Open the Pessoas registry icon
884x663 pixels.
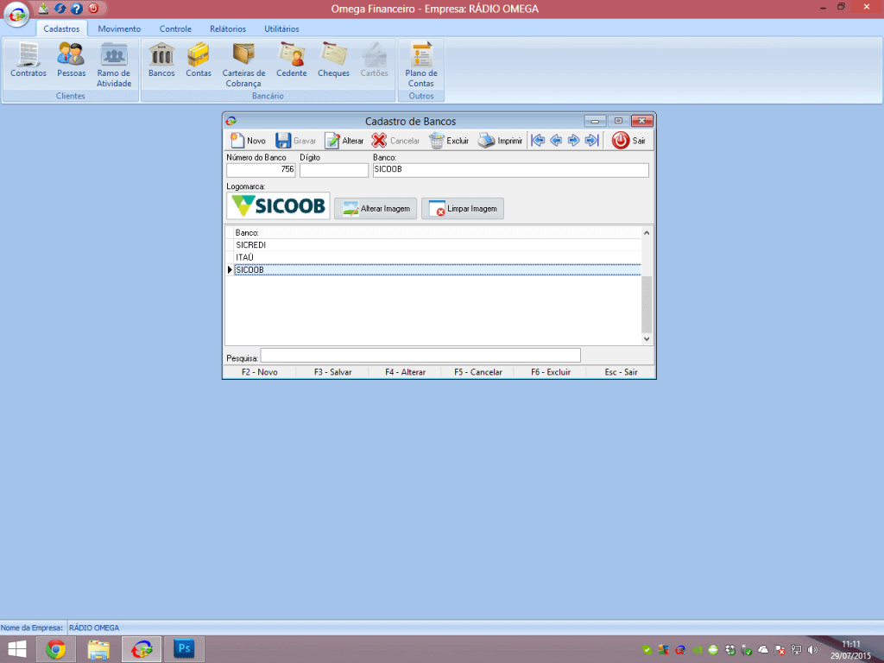tap(71, 60)
